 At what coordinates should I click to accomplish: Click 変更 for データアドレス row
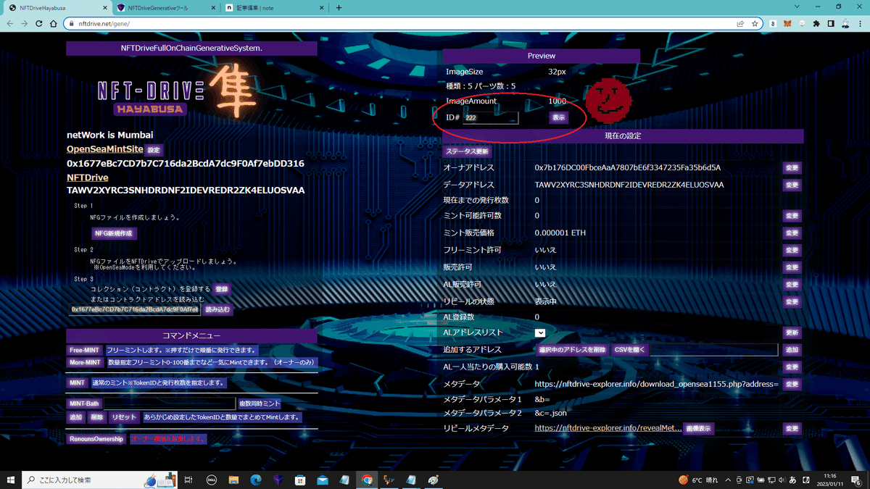tap(792, 185)
